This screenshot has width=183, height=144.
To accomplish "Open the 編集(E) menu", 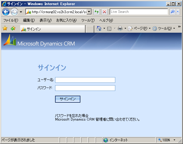I will pyautogui.click(x=29, y=20).
